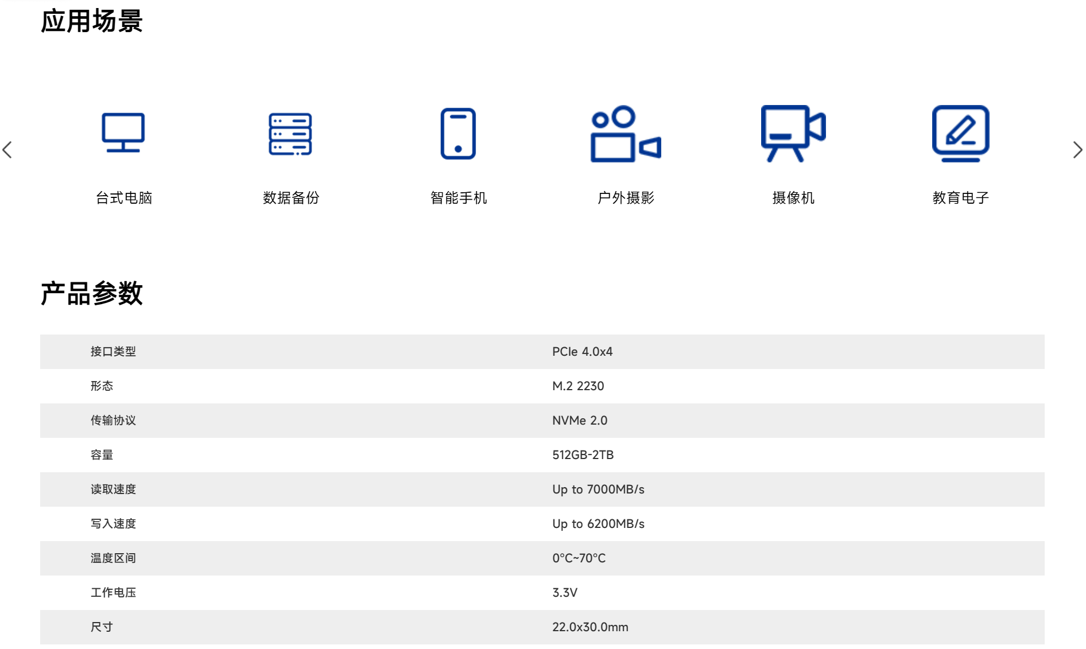Click the 512GB-2TB capacity value
Viewport: 1086px width, 649px height.
click(x=583, y=455)
